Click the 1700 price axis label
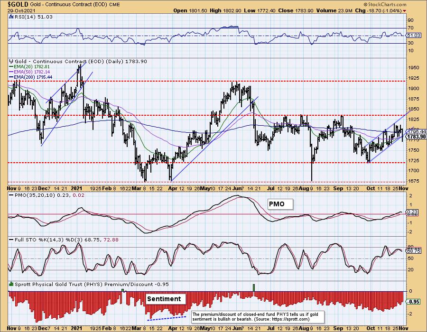Viewport: 427px width, 332px height. (414, 171)
